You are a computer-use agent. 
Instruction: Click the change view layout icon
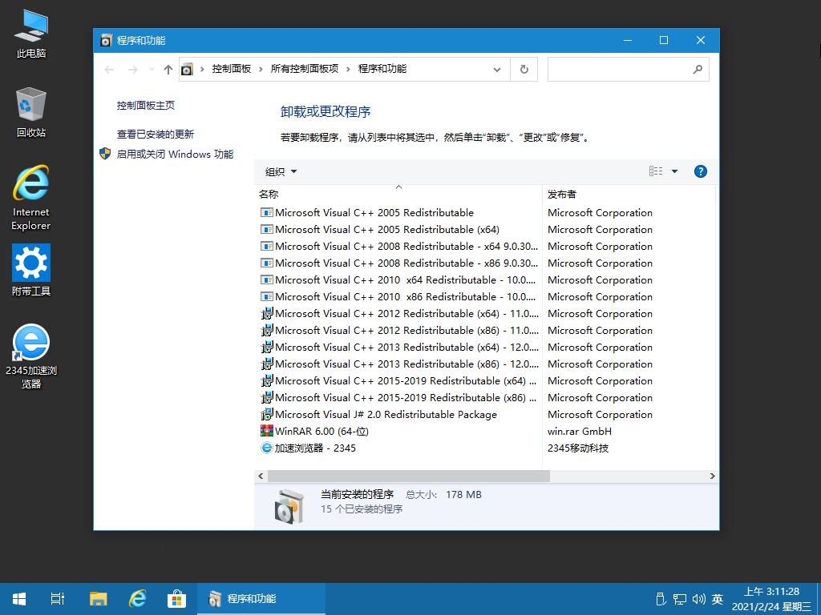656,171
